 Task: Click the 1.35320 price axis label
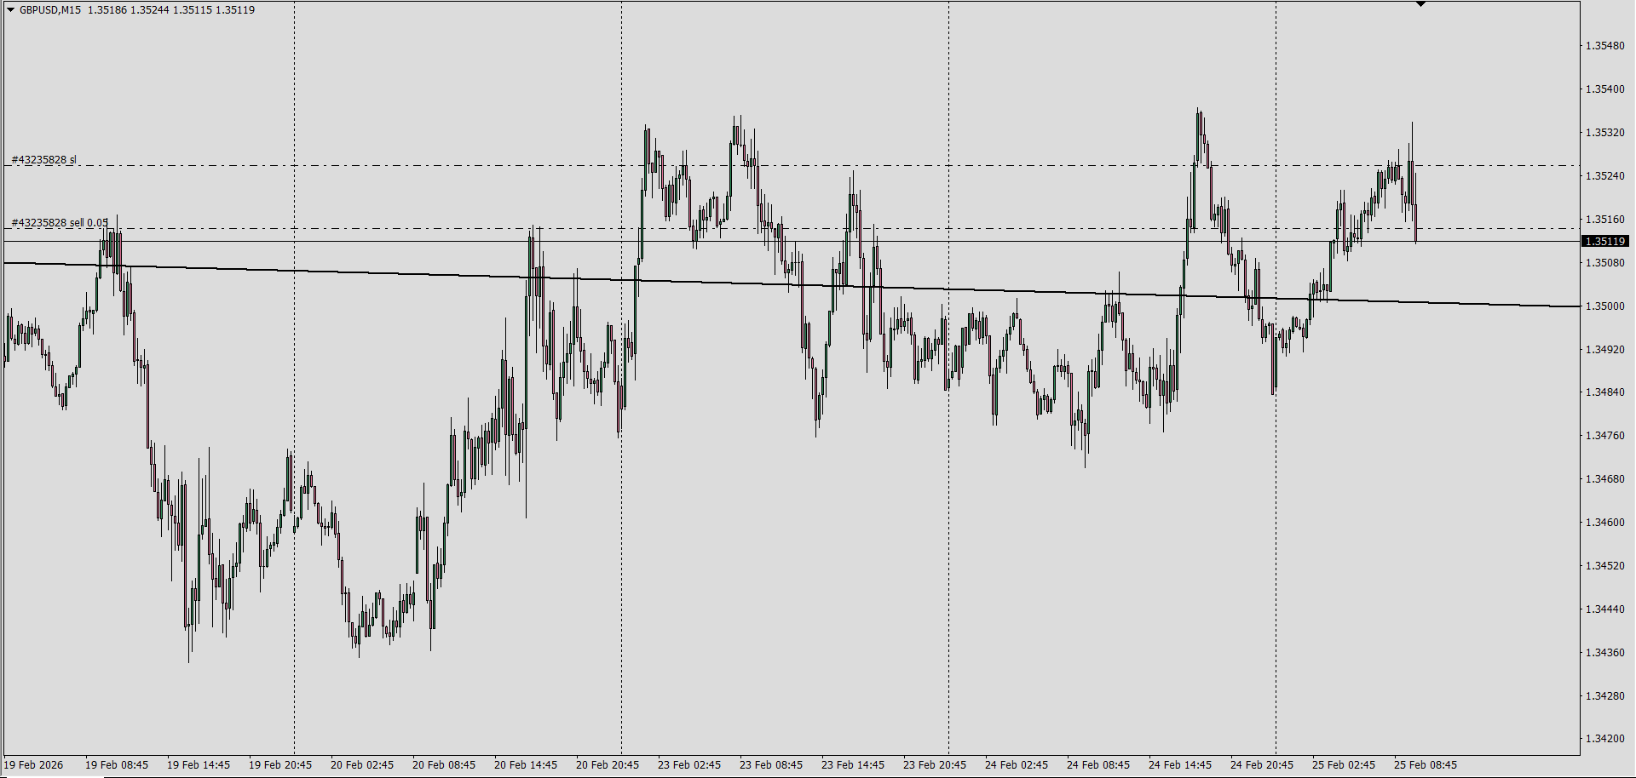[1604, 133]
